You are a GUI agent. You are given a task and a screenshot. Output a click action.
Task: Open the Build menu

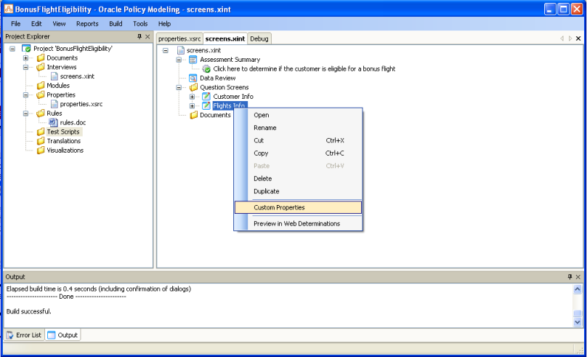[116, 23]
